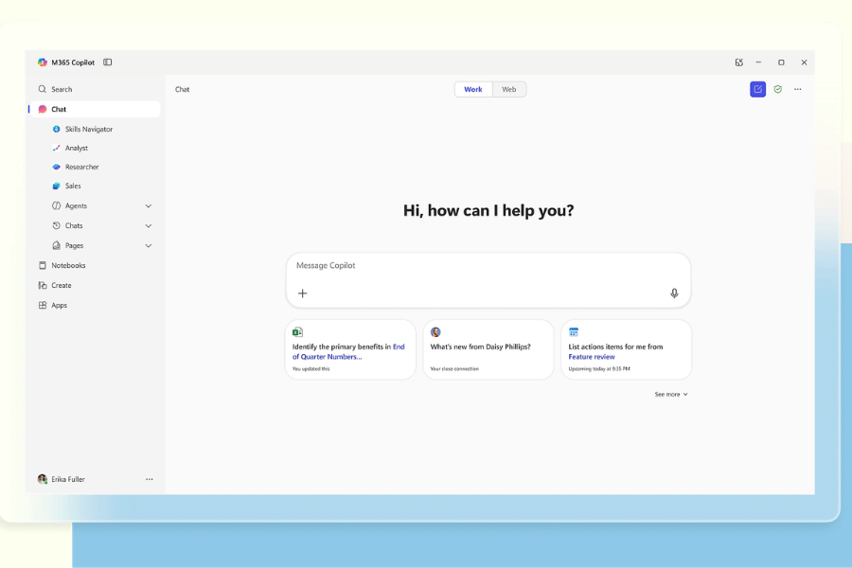Switch Copilot to Web mode
The image size is (852, 568).
pyautogui.click(x=509, y=88)
